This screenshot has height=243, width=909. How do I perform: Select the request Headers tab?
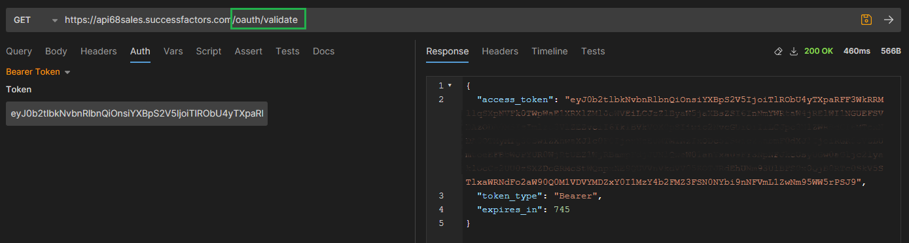click(99, 51)
